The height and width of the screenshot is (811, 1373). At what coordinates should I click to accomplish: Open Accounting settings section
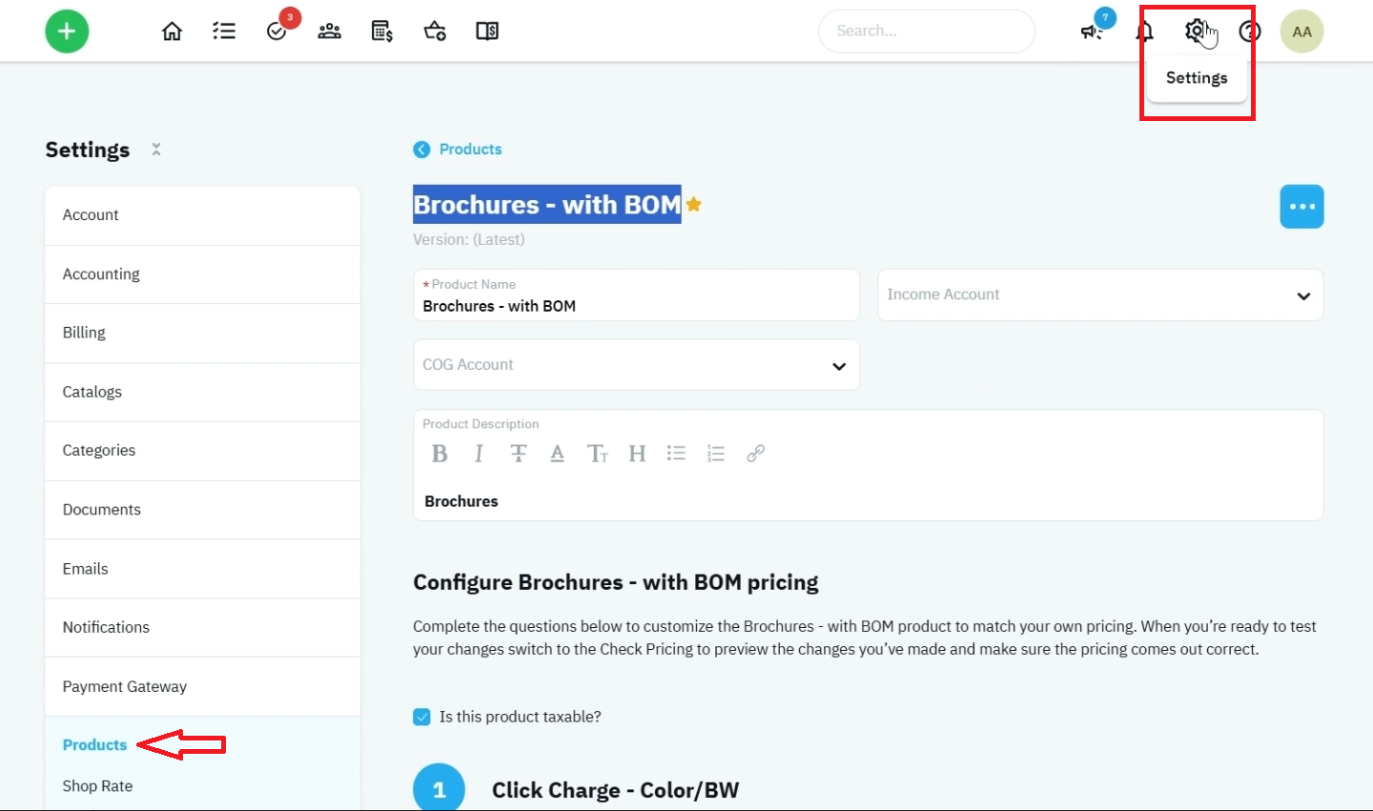click(x=202, y=274)
